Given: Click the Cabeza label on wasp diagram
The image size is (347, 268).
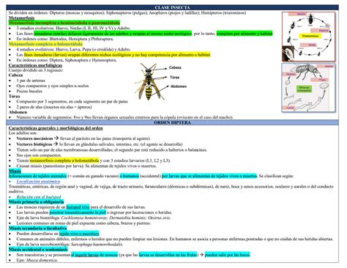Looking at the screenshot, I should 175,67.
